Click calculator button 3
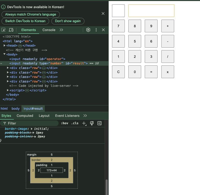This screenshot has height=195, width=200. [x=151, y=57]
